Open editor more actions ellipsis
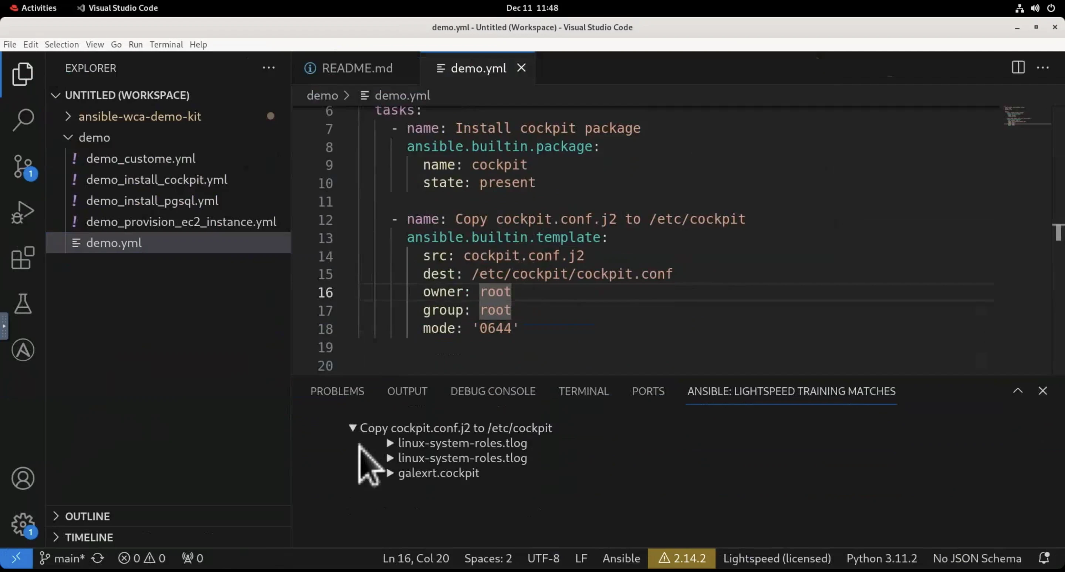The width and height of the screenshot is (1065, 572). coord(1043,68)
